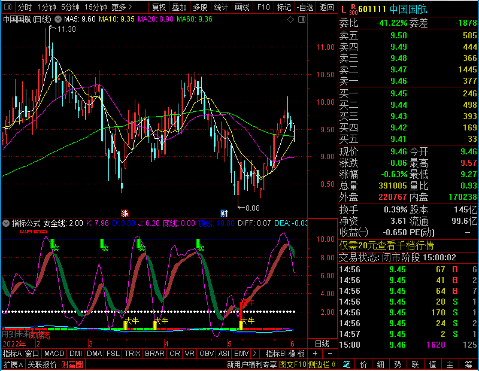The height and width of the screenshot is (371, 479).
Task: Click the 新用户福利专享 link
Action: 251,364
